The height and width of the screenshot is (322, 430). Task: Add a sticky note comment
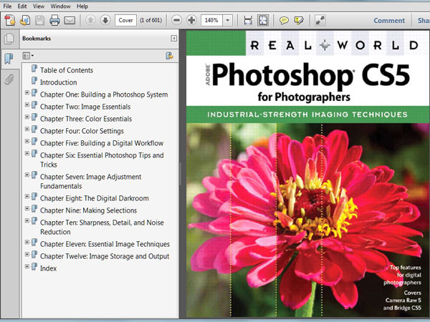[284, 21]
